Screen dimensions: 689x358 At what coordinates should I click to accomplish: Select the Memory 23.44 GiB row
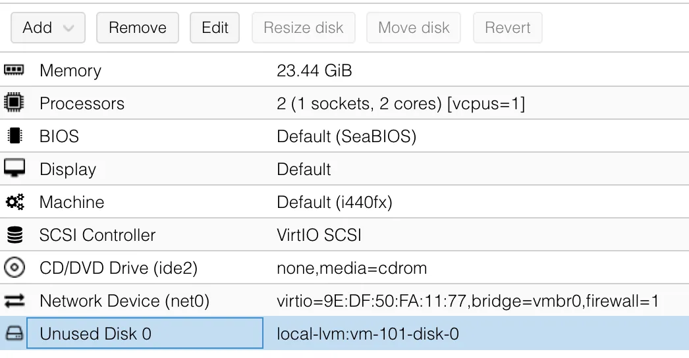[314, 70]
